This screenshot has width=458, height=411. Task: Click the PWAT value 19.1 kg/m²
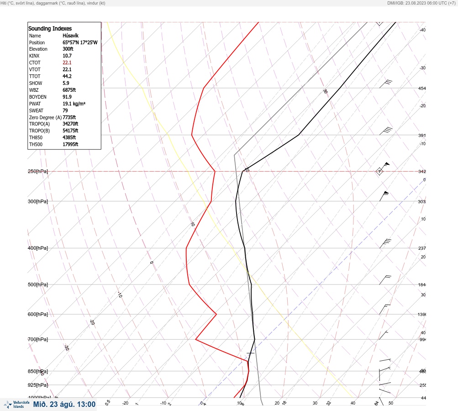(x=74, y=104)
